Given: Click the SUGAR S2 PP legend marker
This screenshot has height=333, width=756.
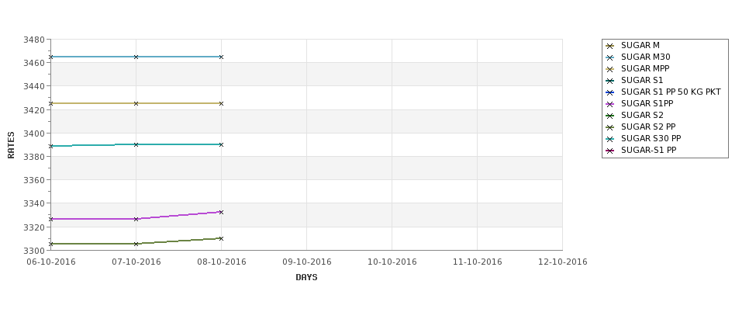Looking at the screenshot, I should 610,127.
